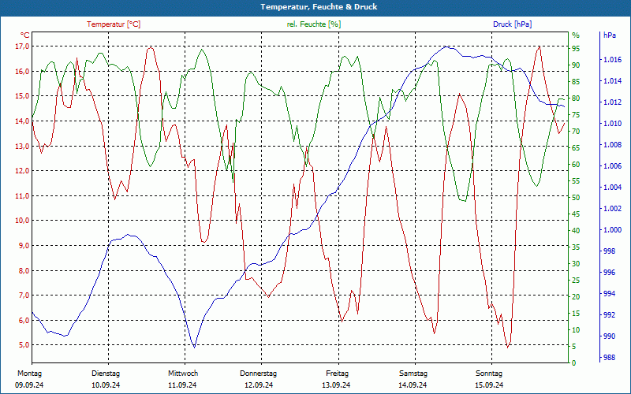
Task: Click the 'Samstag' day label
Action: click(413, 374)
